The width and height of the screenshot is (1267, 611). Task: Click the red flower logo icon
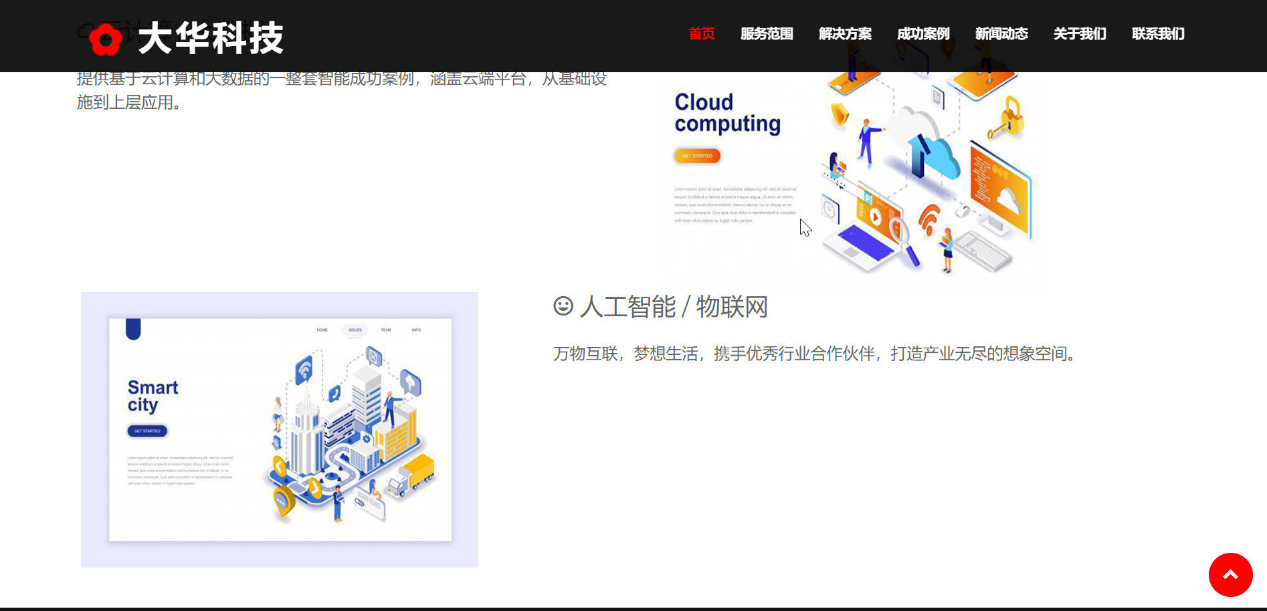105,39
